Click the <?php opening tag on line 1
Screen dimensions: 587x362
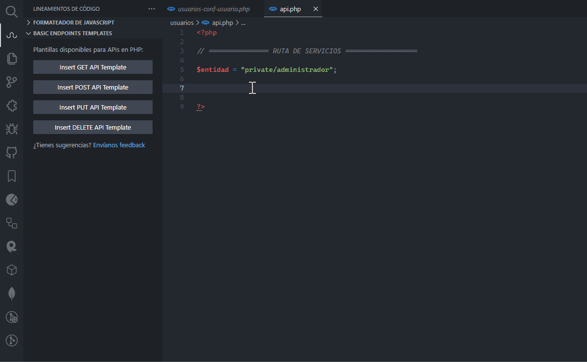206,32
